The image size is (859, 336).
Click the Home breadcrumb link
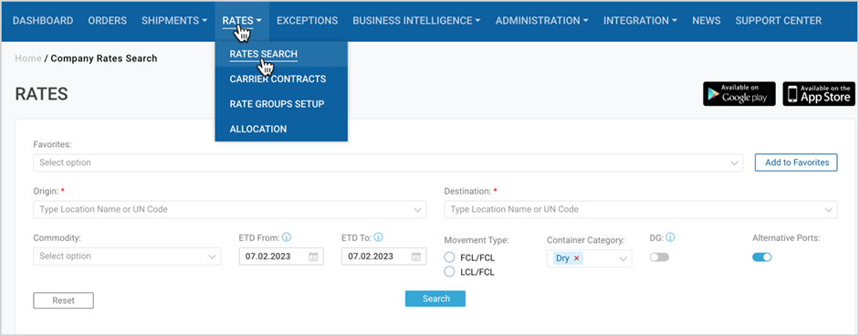tap(28, 58)
